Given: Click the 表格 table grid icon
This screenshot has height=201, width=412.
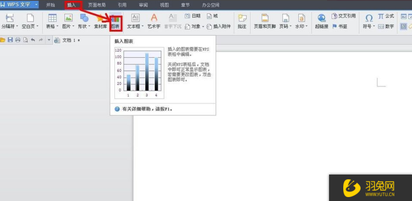Looking at the screenshot, I should [x=52, y=18].
